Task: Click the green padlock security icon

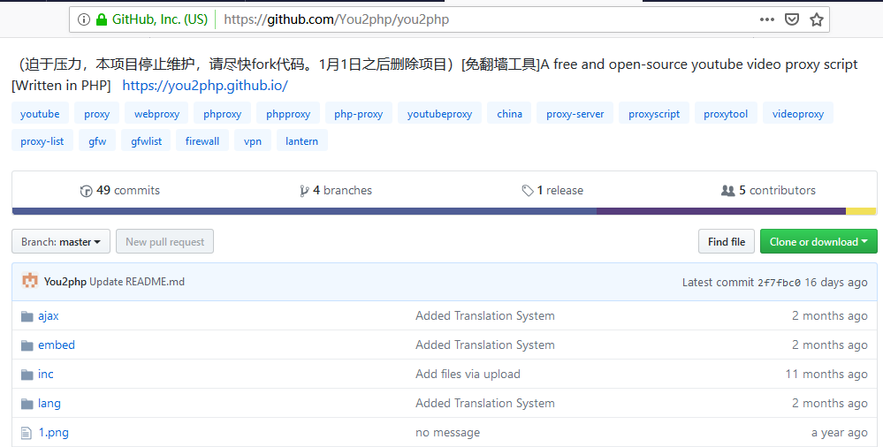Action: (x=102, y=19)
